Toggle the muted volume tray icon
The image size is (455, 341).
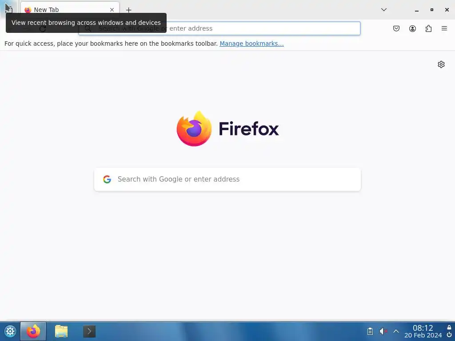click(x=383, y=331)
